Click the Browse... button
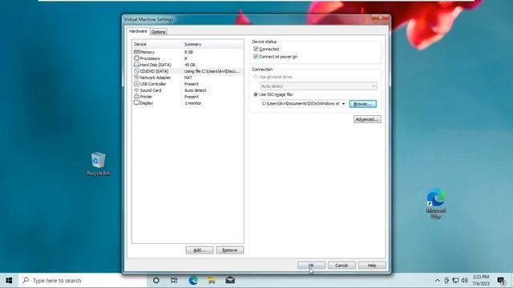 pyautogui.click(x=363, y=104)
